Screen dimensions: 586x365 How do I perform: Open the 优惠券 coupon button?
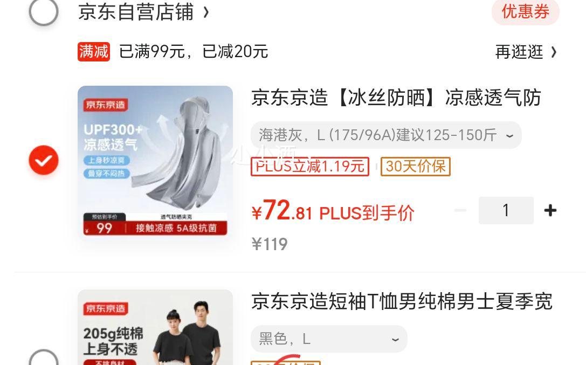[525, 11]
